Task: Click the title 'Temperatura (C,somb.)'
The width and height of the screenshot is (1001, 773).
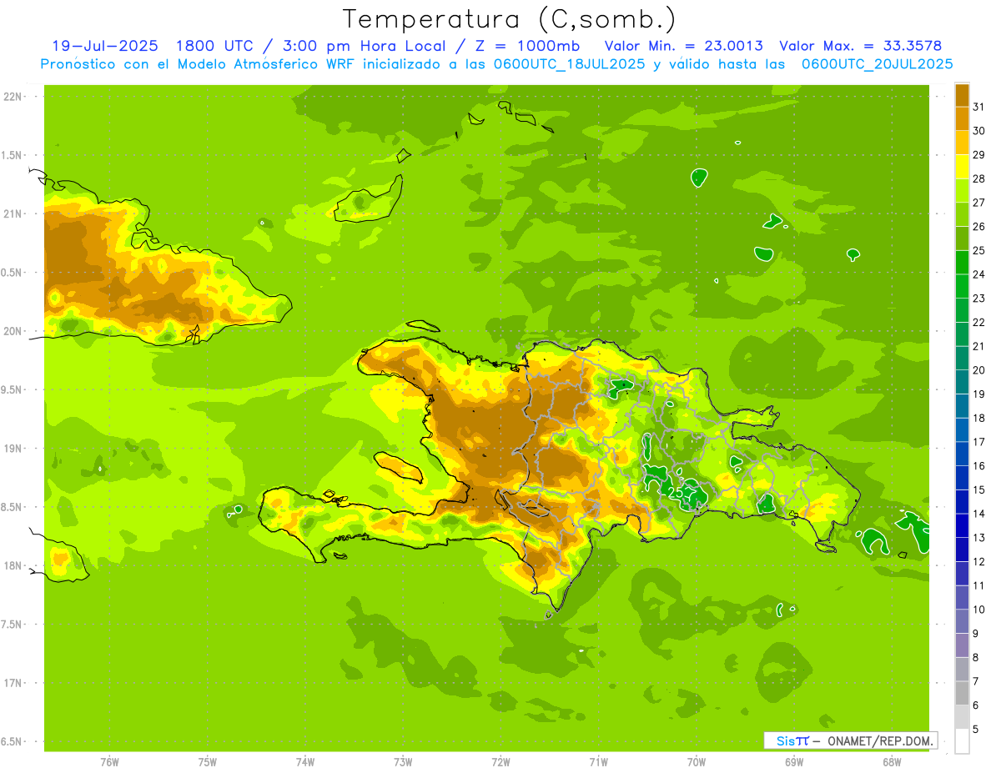Action: (x=509, y=19)
